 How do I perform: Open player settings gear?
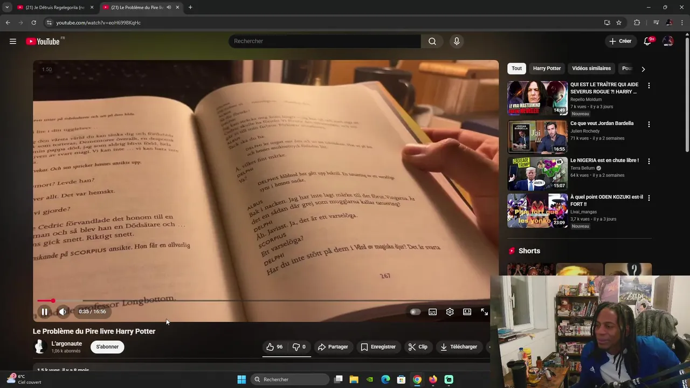coord(450,311)
